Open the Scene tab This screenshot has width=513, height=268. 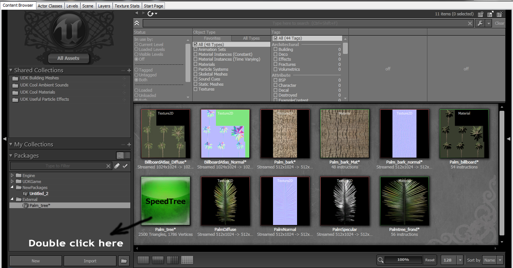coord(88,6)
